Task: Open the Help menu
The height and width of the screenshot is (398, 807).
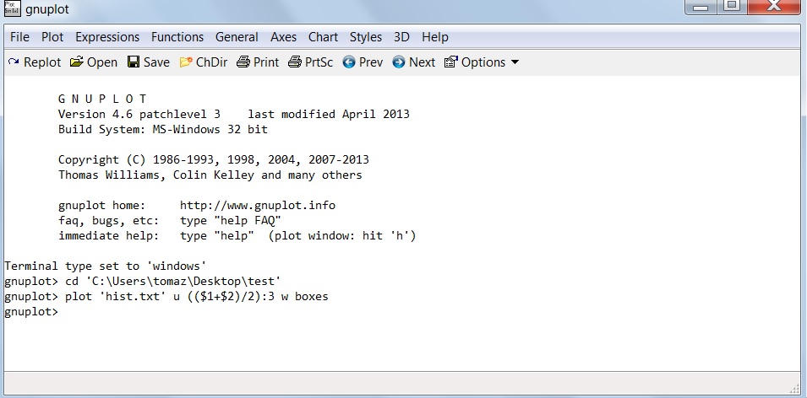Action: tap(435, 37)
